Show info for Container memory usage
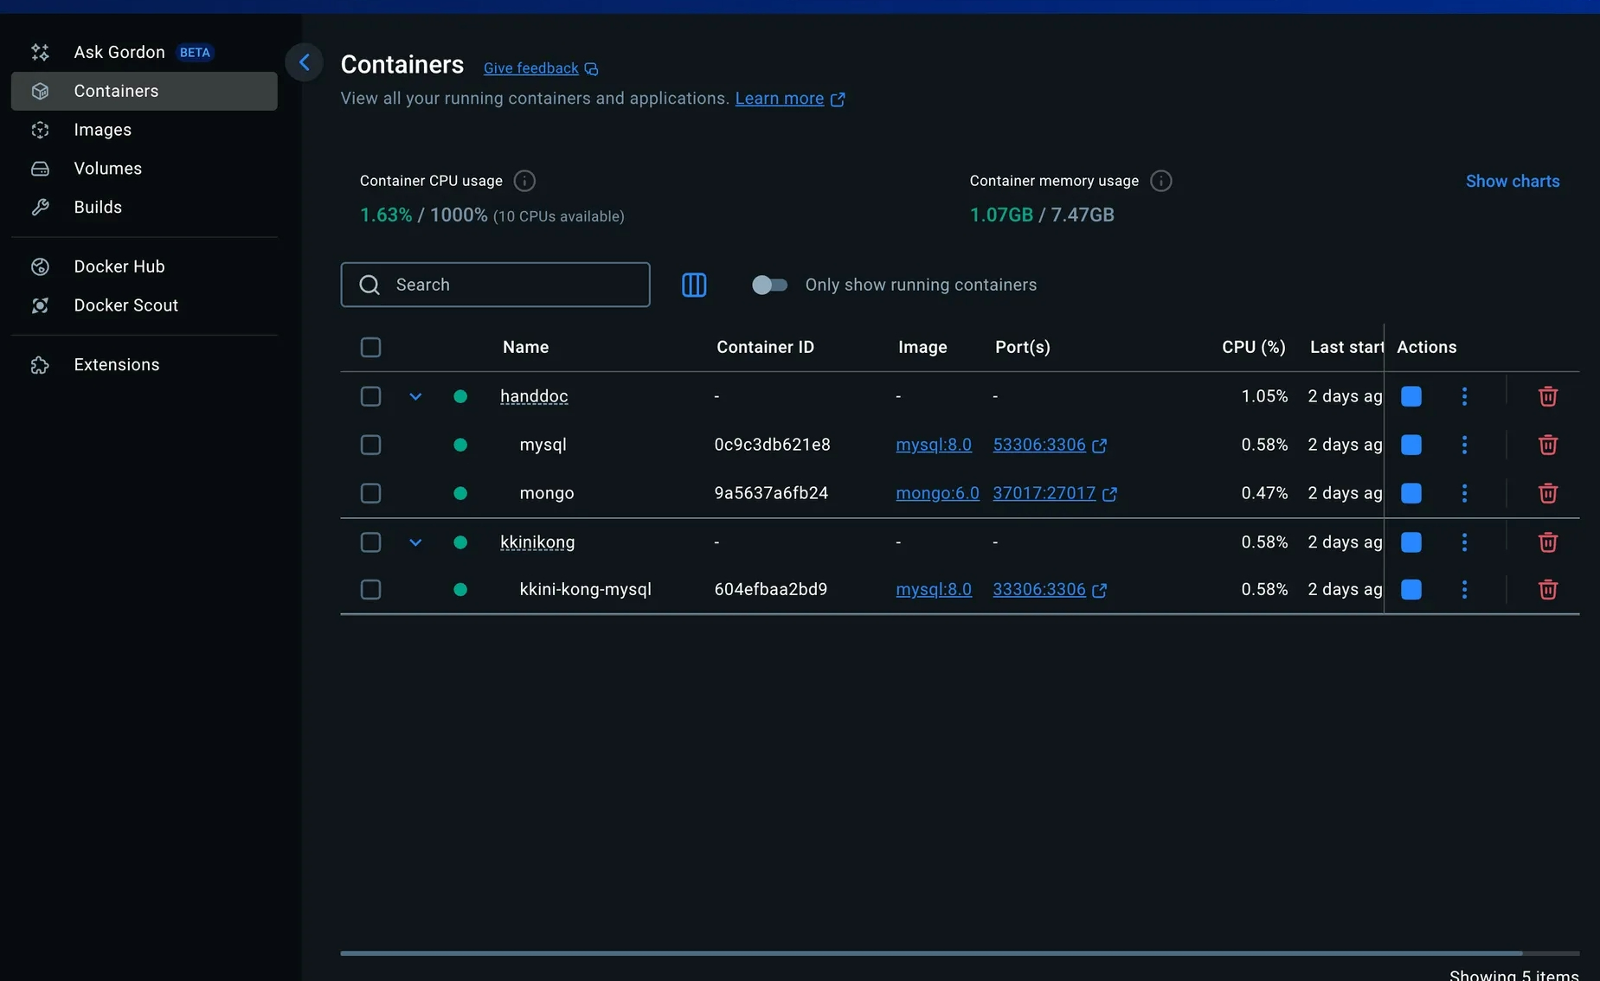The height and width of the screenshot is (981, 1600). pos(1161,181)
